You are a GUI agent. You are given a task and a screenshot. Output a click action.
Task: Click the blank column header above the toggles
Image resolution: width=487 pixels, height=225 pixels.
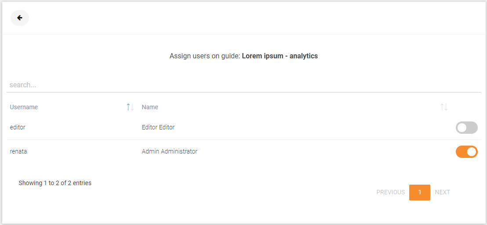(x=466, y=107)
